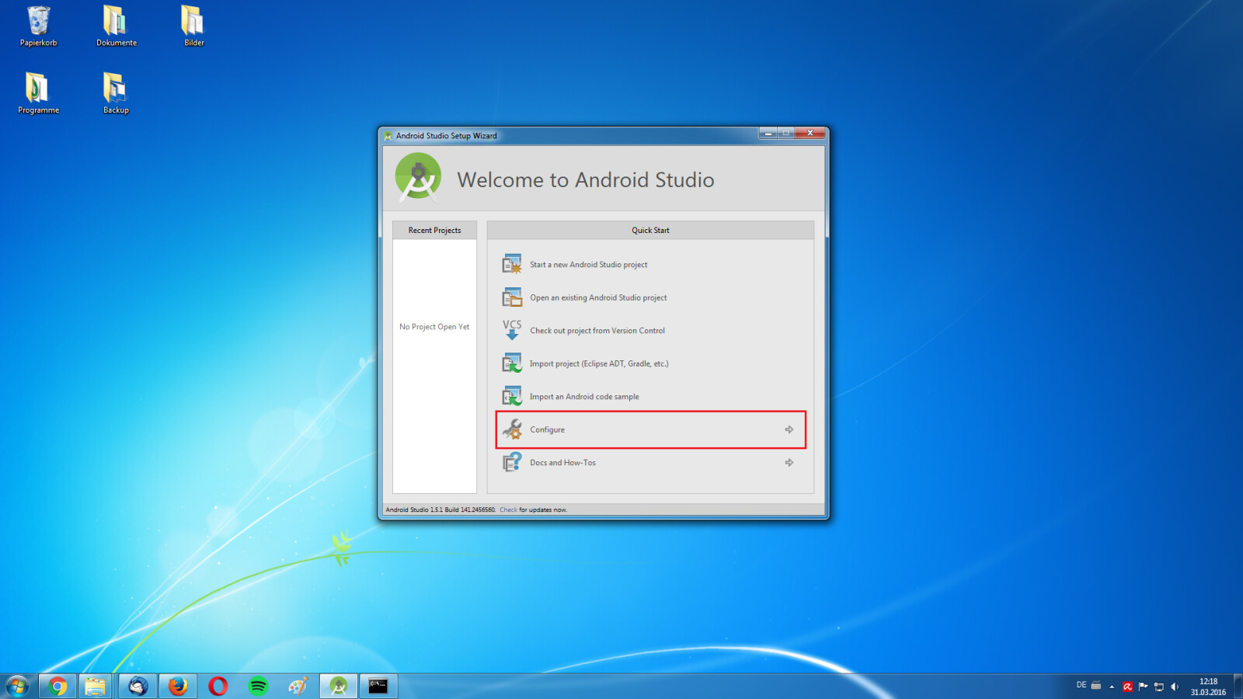
Task: Click the Configure wrench icon
Action: [x=512, y=429]
